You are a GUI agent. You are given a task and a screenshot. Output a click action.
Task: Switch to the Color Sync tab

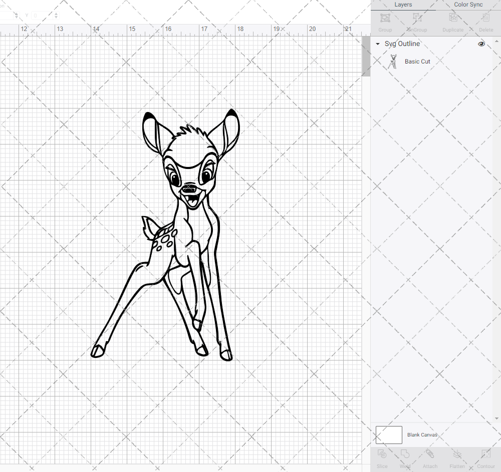click(x=468, y=5)
